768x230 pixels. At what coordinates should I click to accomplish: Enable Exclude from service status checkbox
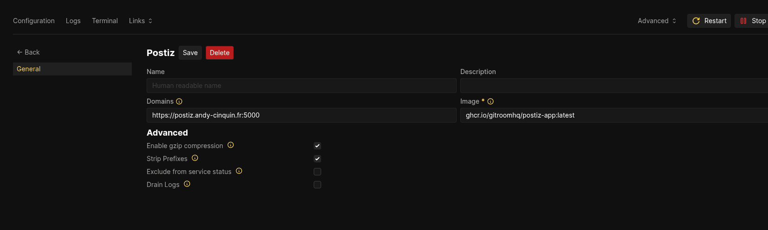(317, 172)
